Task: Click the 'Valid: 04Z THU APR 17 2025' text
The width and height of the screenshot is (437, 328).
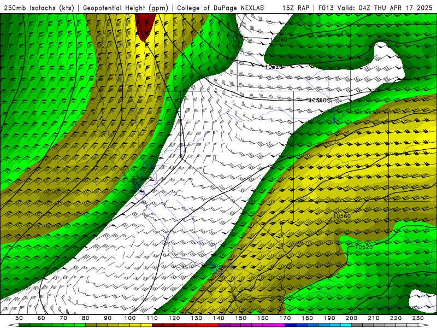Action: tap(385, 8)
